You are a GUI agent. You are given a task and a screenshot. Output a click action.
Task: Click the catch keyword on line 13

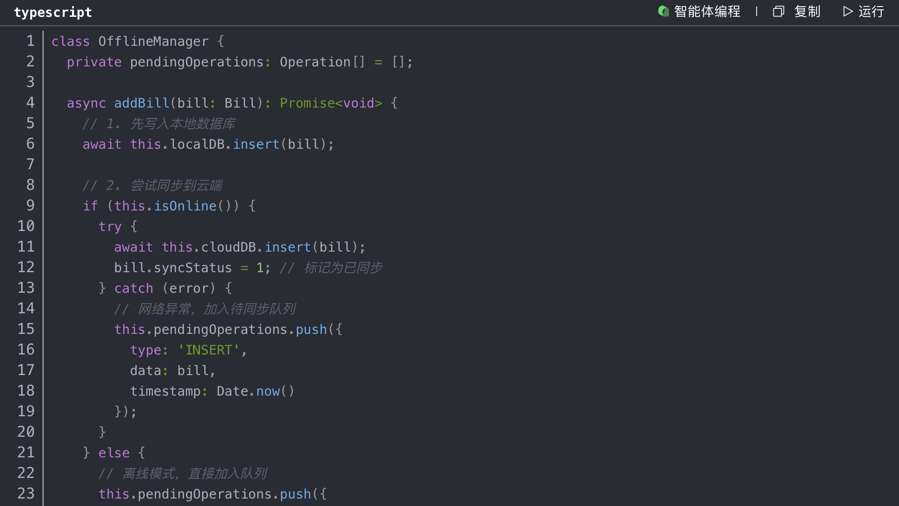tap(133, 289)
